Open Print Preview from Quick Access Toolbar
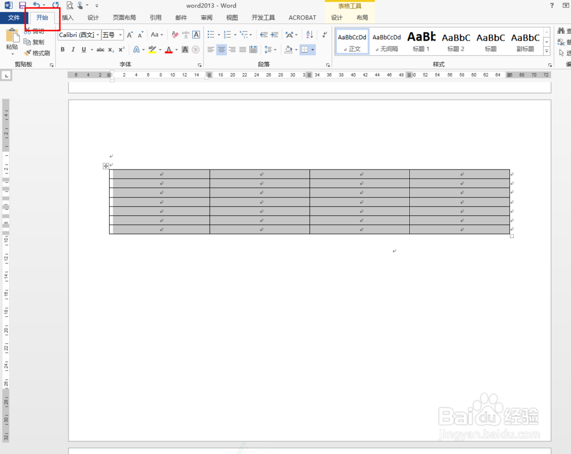Viewport: 571px width, 454px height. (x=70, y=5)
